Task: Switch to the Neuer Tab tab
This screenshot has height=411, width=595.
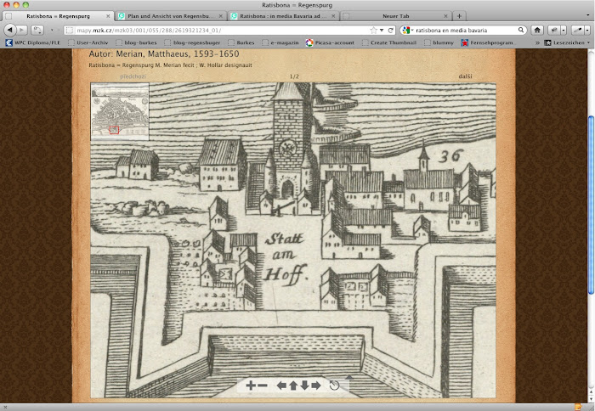Action: 396,16
